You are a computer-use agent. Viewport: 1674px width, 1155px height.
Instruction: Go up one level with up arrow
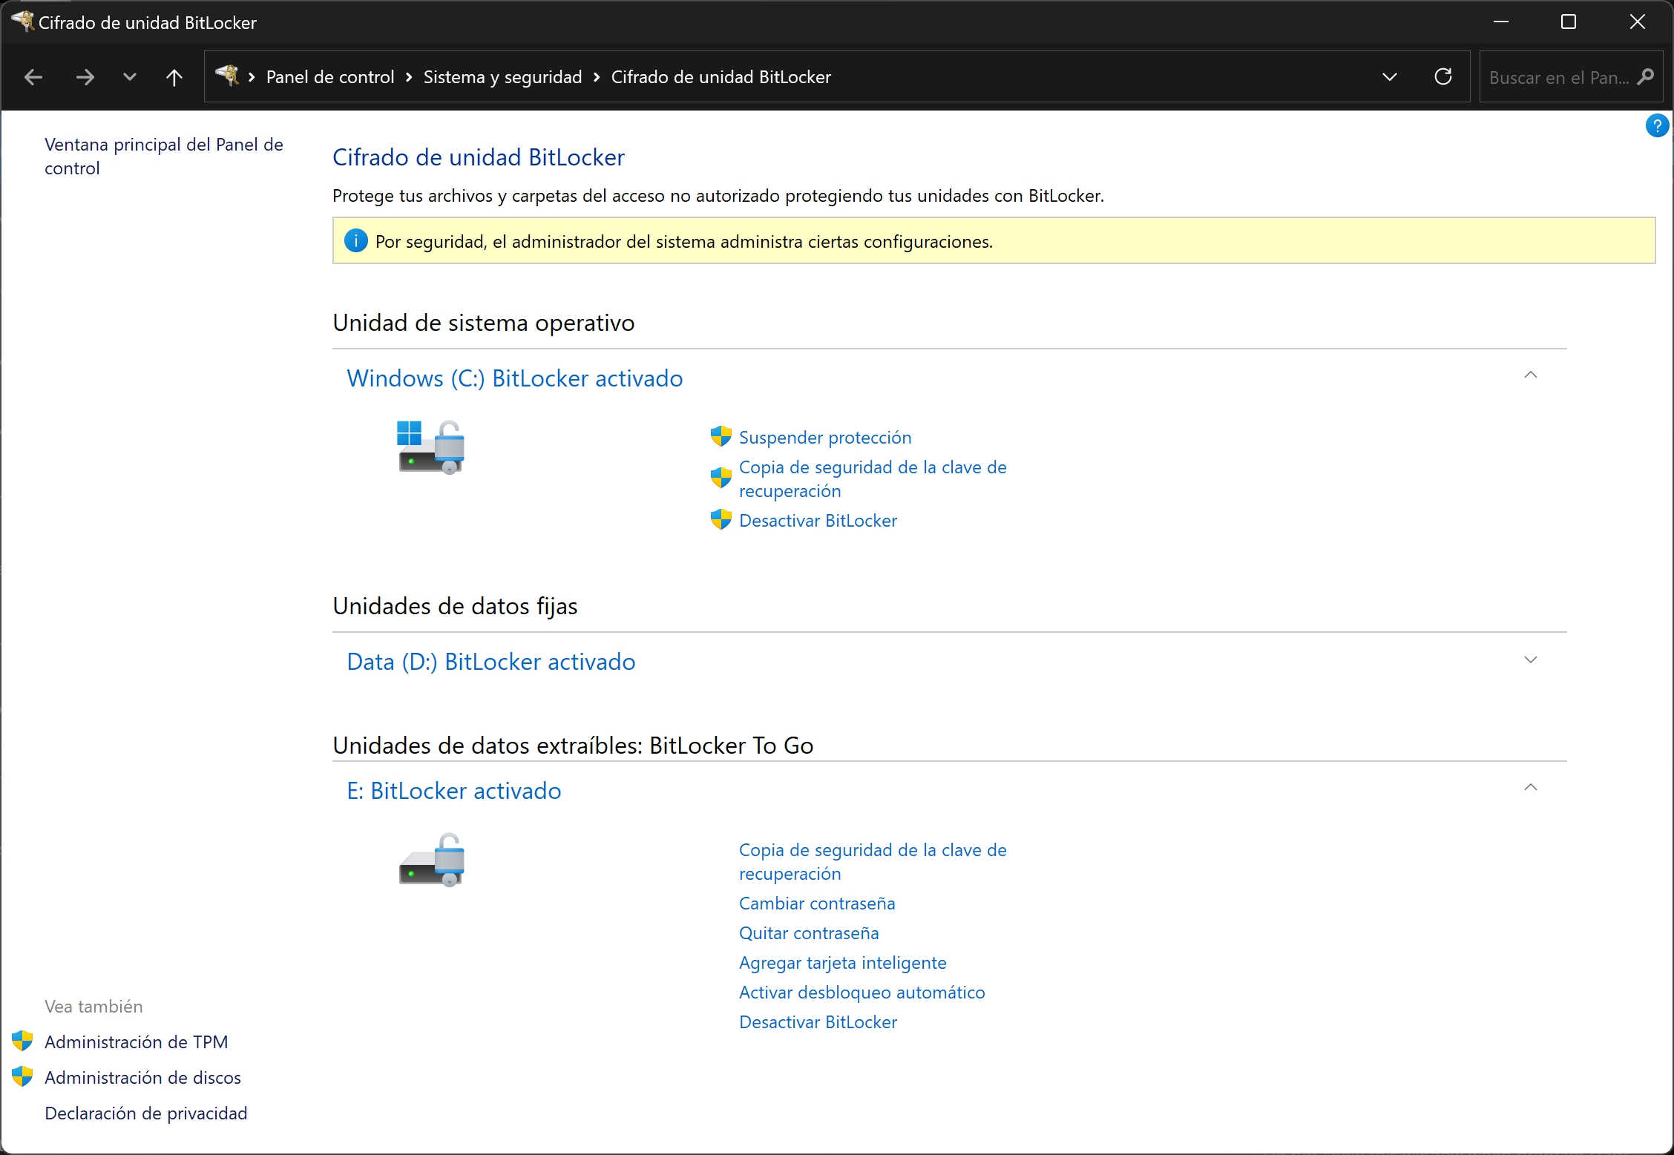click(x=174, y=77)
